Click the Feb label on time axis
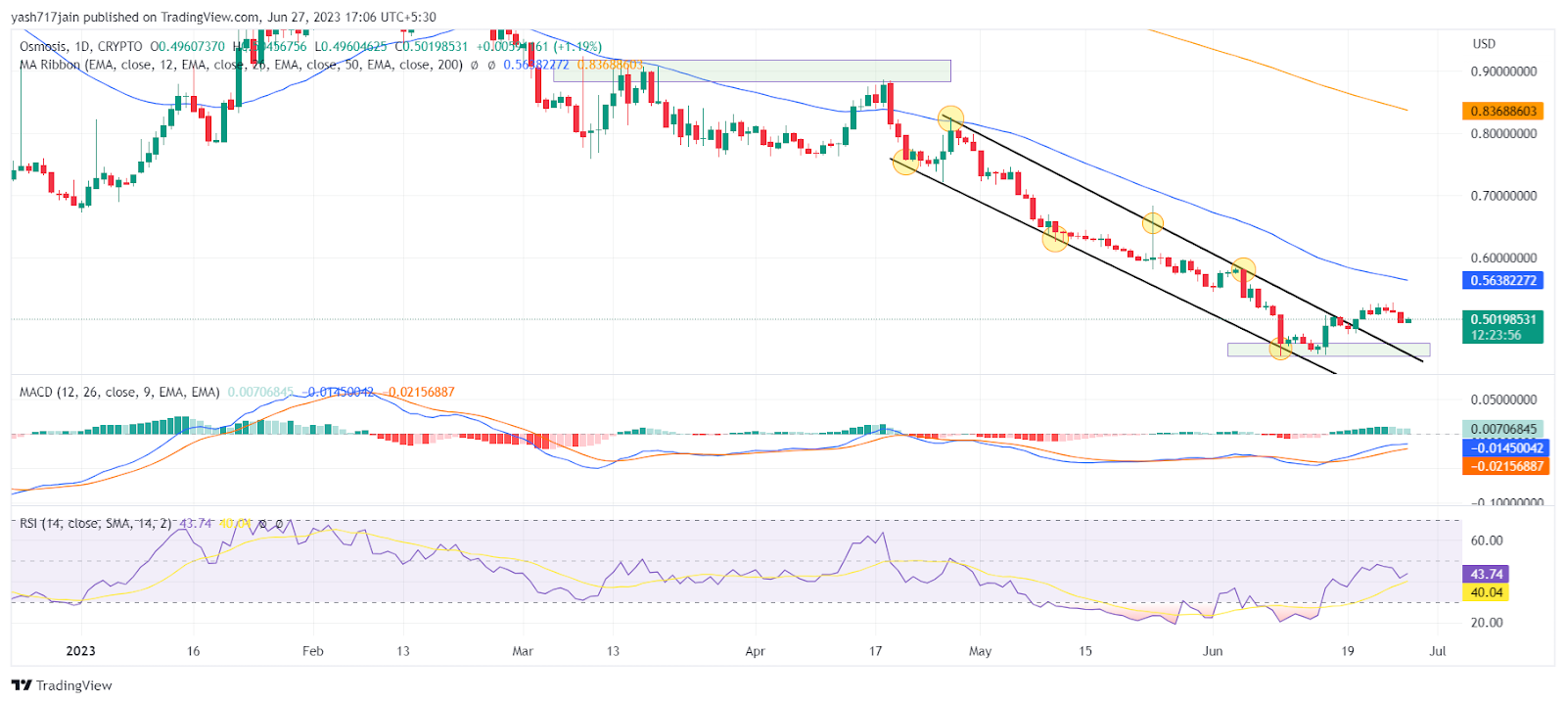 (x=312, y=651)
